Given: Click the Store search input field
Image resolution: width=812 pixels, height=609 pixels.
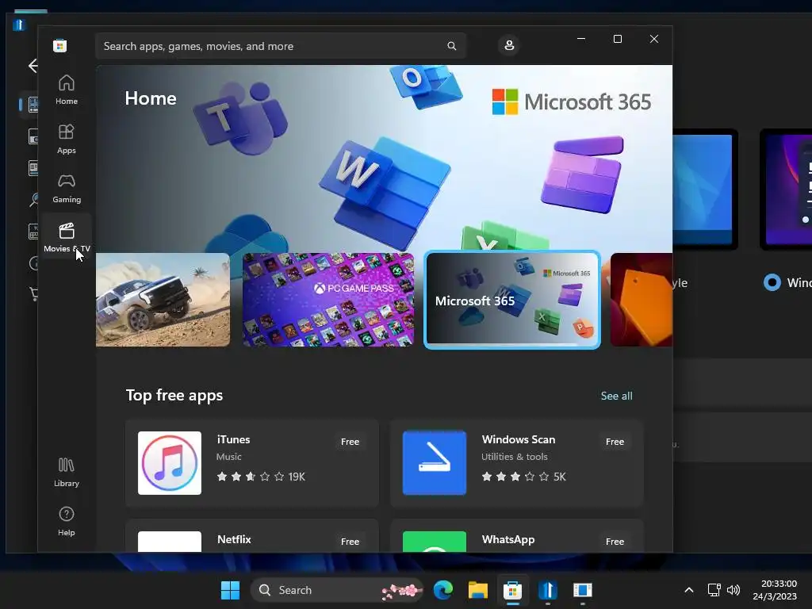Looking at the screenshot, I should pyautogui.click(x=281, y=46).
